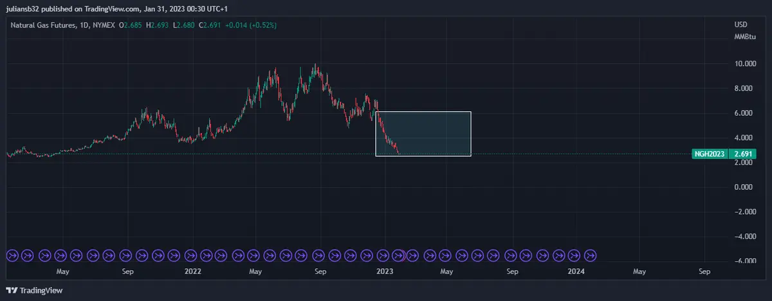Image resolution: width=772 pixels, height=301 pixels.
Task: Click the close value C2.691
Action: pos(210,25)
